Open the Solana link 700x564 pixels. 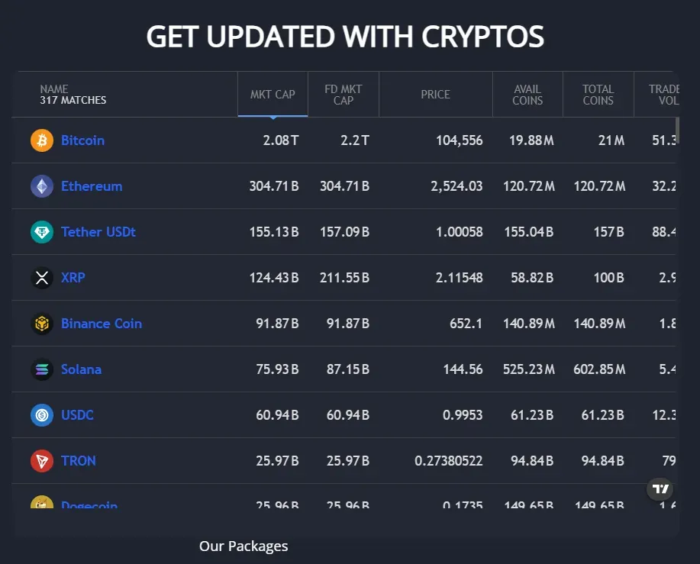click(x=81, y=369)
